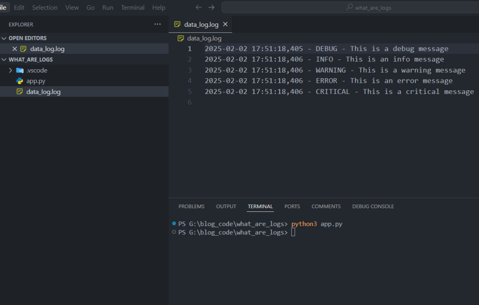Open Explorer more actions ellipsis
This screenshot has width=479, height=305.
click(157, 24)
